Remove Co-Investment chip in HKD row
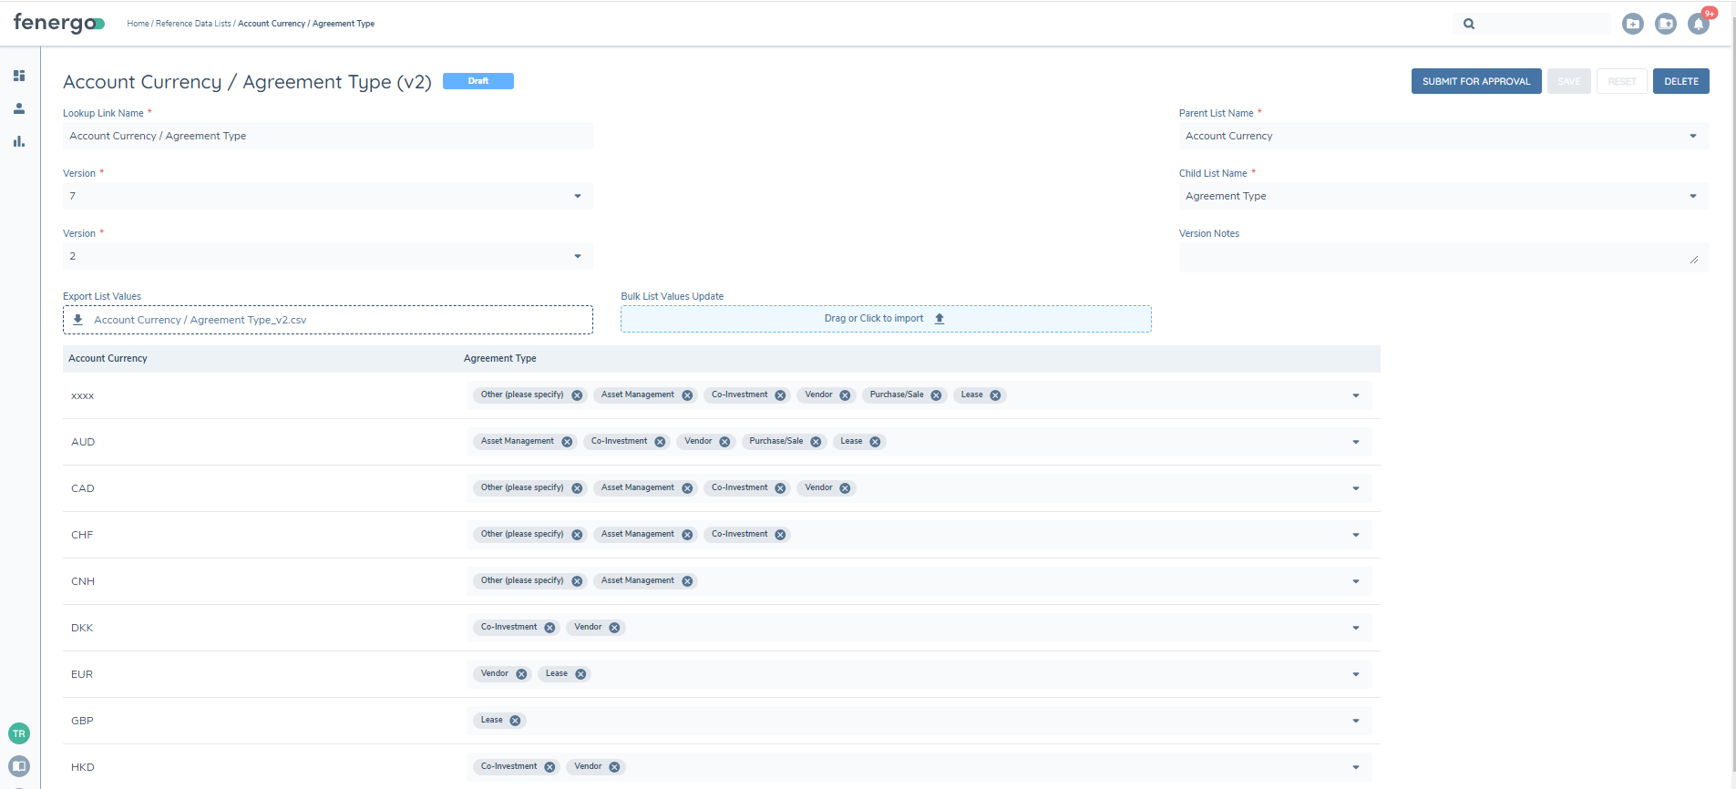1736x789 pixels. [x=550, y=767]
